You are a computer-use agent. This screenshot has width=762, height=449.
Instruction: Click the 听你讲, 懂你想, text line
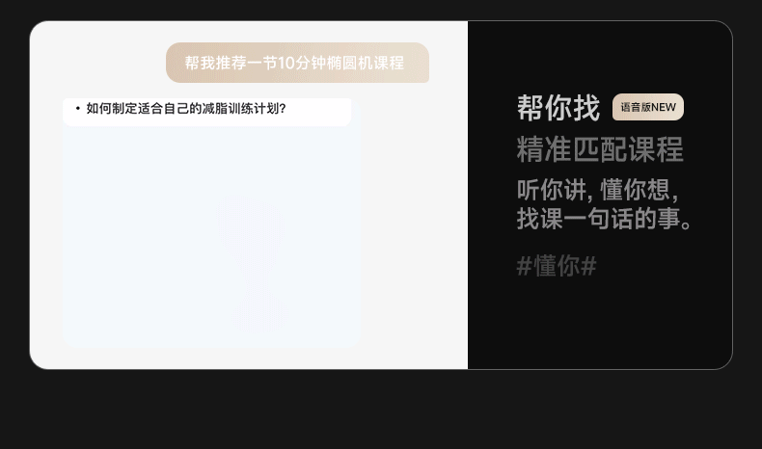(598, 189)
